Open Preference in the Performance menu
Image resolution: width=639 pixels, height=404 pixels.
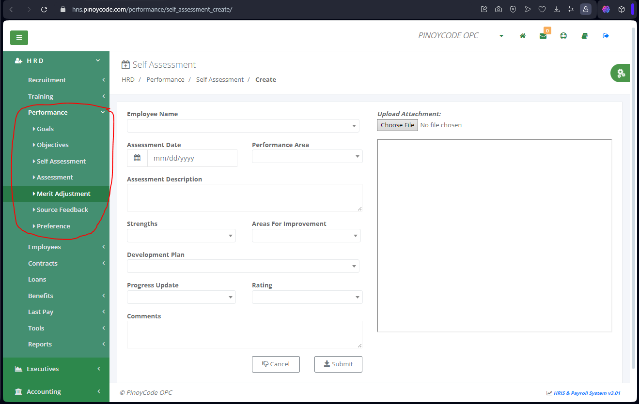coord(53,226)
